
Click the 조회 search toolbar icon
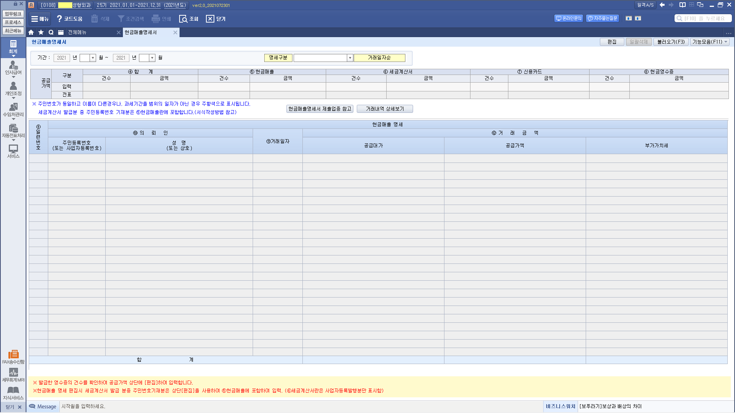(x=189, y=19)
